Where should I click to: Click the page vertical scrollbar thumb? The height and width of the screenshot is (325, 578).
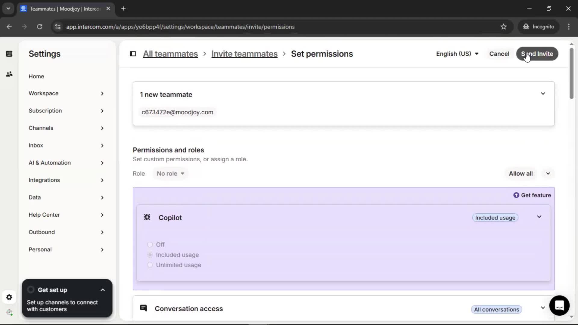[571, 73]
